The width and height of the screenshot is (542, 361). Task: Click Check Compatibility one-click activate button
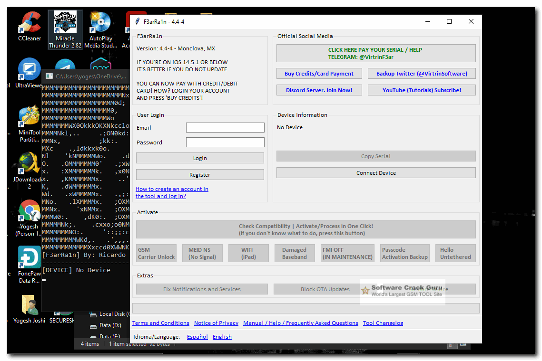[x=305, y=229]
